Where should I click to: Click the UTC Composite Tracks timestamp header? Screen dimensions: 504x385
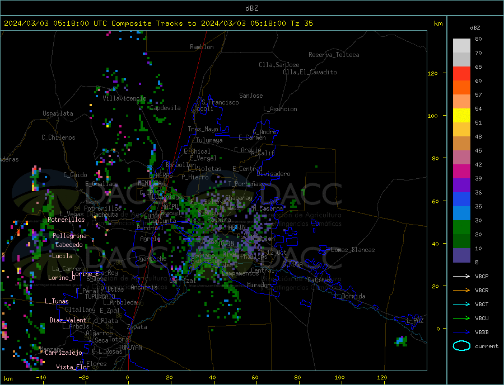click(x=158, y=23)
